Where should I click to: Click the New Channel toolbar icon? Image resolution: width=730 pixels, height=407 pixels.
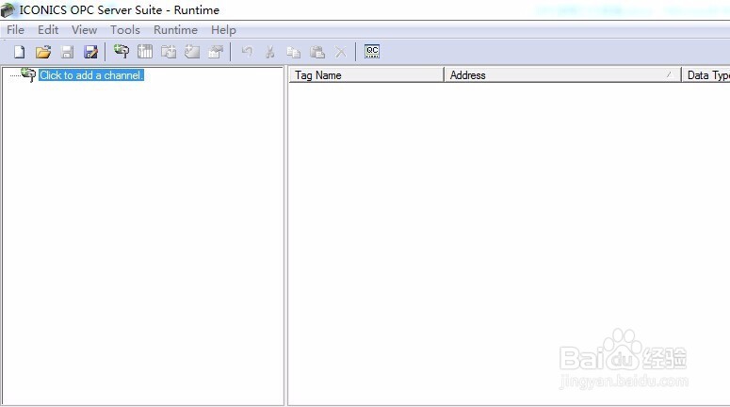[x=122, y=51]
